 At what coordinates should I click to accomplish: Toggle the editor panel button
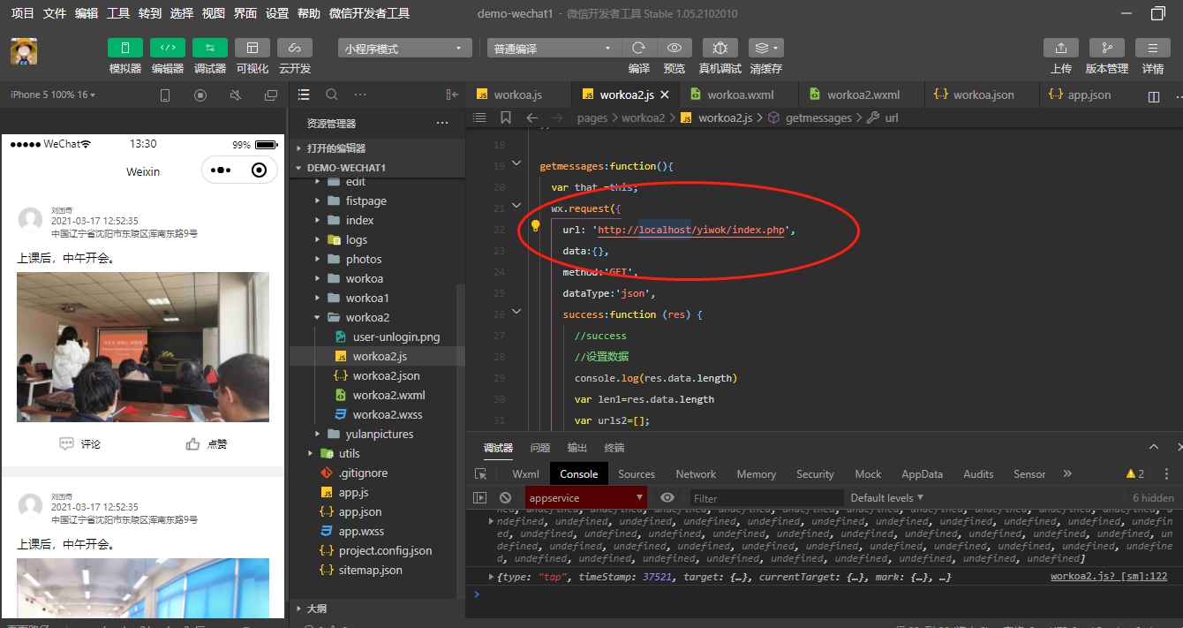(168, 48)
